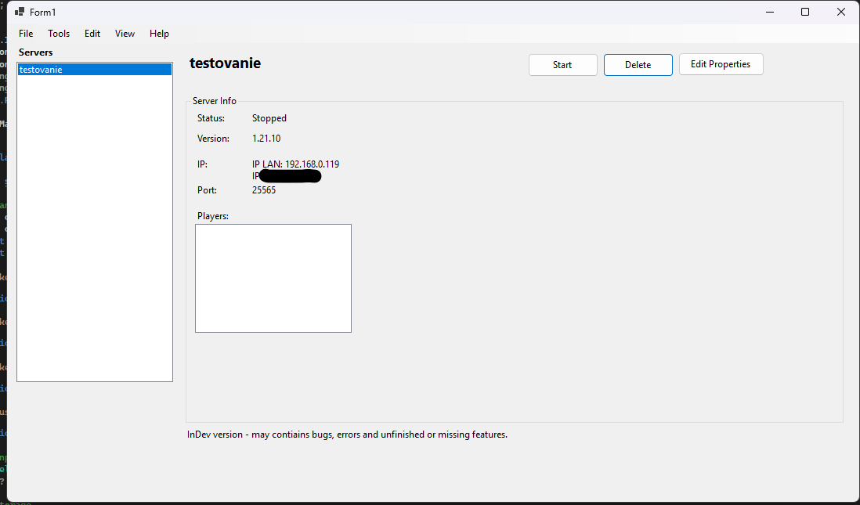The width and height of the screenshot is (860, 505).
Task: Click the Port: label
Action: [207, 190]
